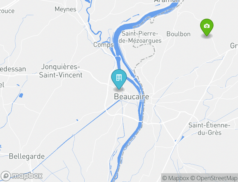Click the green camera map marker

tap(206, 27)
